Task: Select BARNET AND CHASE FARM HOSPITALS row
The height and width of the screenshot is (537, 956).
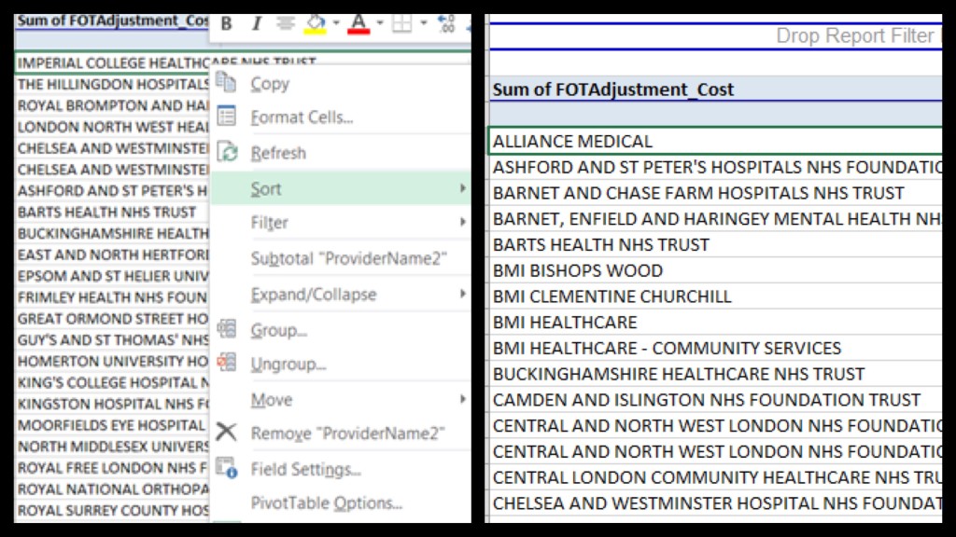Action: [x=716, y=193]
